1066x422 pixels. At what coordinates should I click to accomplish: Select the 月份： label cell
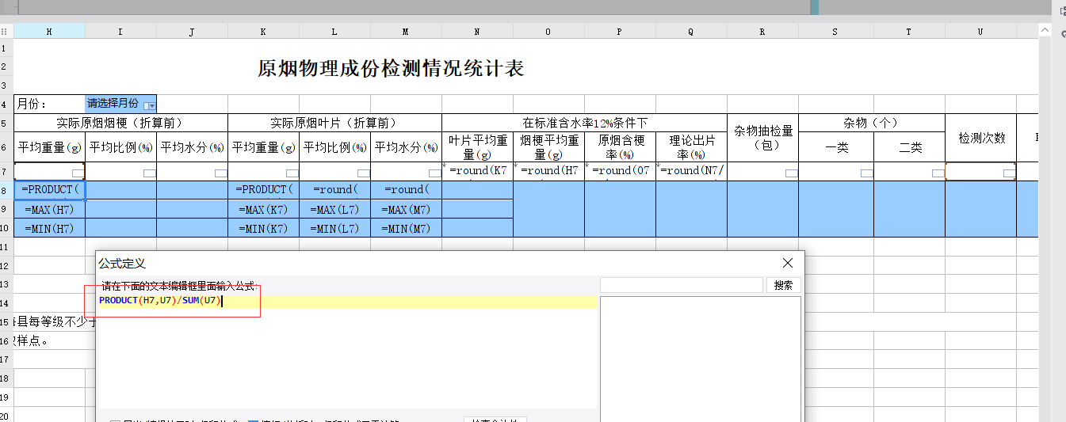(49, 104)
